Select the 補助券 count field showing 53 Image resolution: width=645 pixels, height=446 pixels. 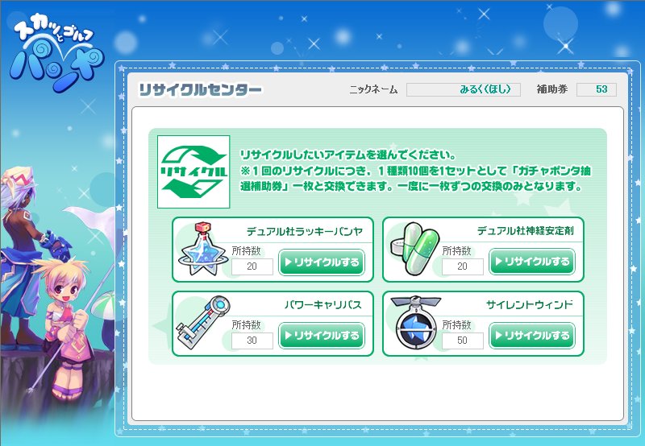coord(597,89)
